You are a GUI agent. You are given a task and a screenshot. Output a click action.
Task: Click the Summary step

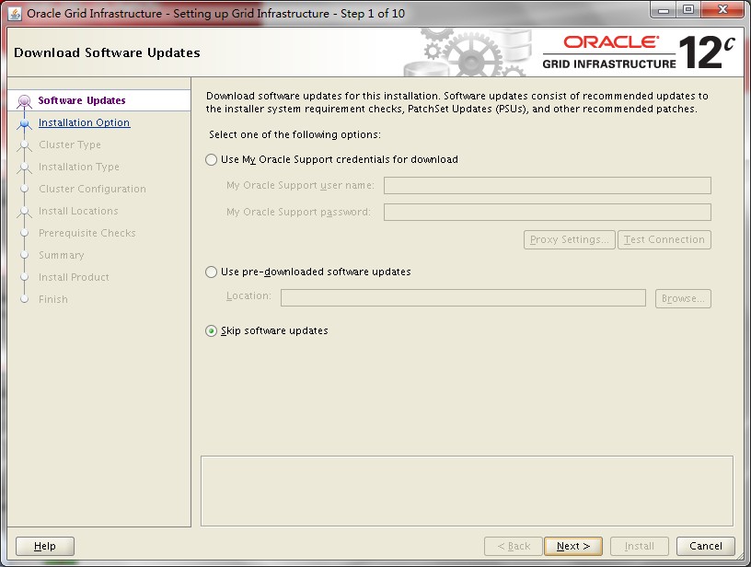pyautogui.click(x=62, y=255)
